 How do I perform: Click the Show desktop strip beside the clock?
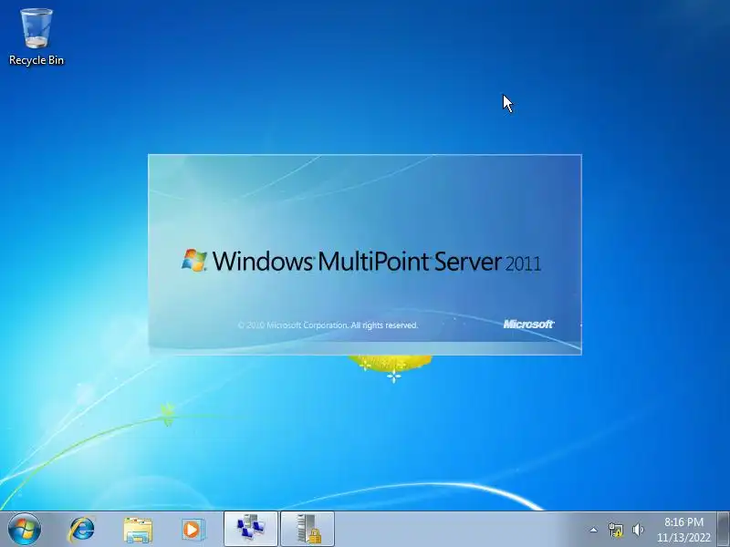723,530
